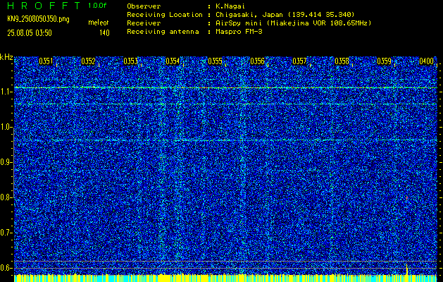Click the count value 140

tap(104, 33)
